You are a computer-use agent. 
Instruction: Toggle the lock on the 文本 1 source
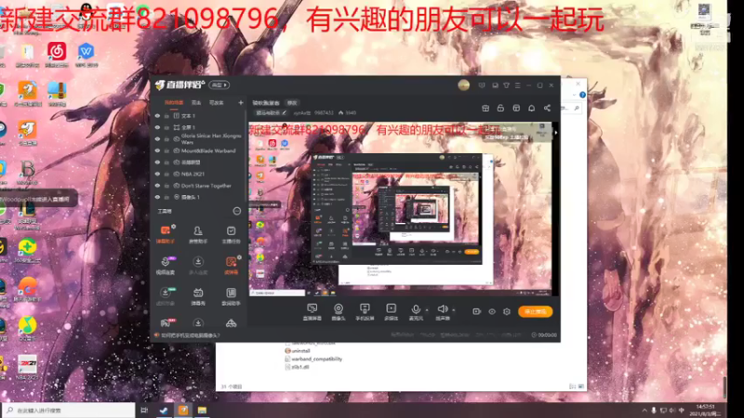(166, 115)
